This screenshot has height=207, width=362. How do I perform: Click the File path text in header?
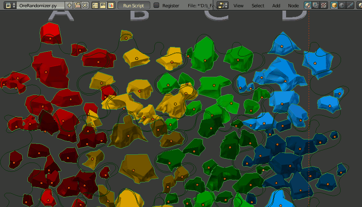200,6
